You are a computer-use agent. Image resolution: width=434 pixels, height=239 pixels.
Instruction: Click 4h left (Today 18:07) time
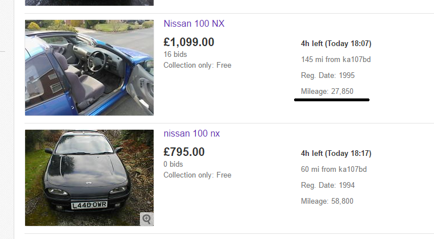[336, 44]
